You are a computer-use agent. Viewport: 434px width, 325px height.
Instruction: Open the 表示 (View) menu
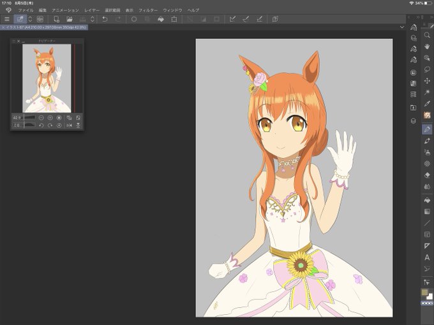coord(130,10)
